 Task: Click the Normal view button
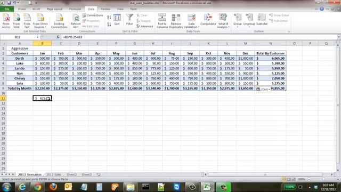[x=284, y=179]
